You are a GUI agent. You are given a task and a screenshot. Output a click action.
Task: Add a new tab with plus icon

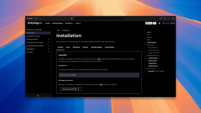pyautogui.click(x=169, y=18)
